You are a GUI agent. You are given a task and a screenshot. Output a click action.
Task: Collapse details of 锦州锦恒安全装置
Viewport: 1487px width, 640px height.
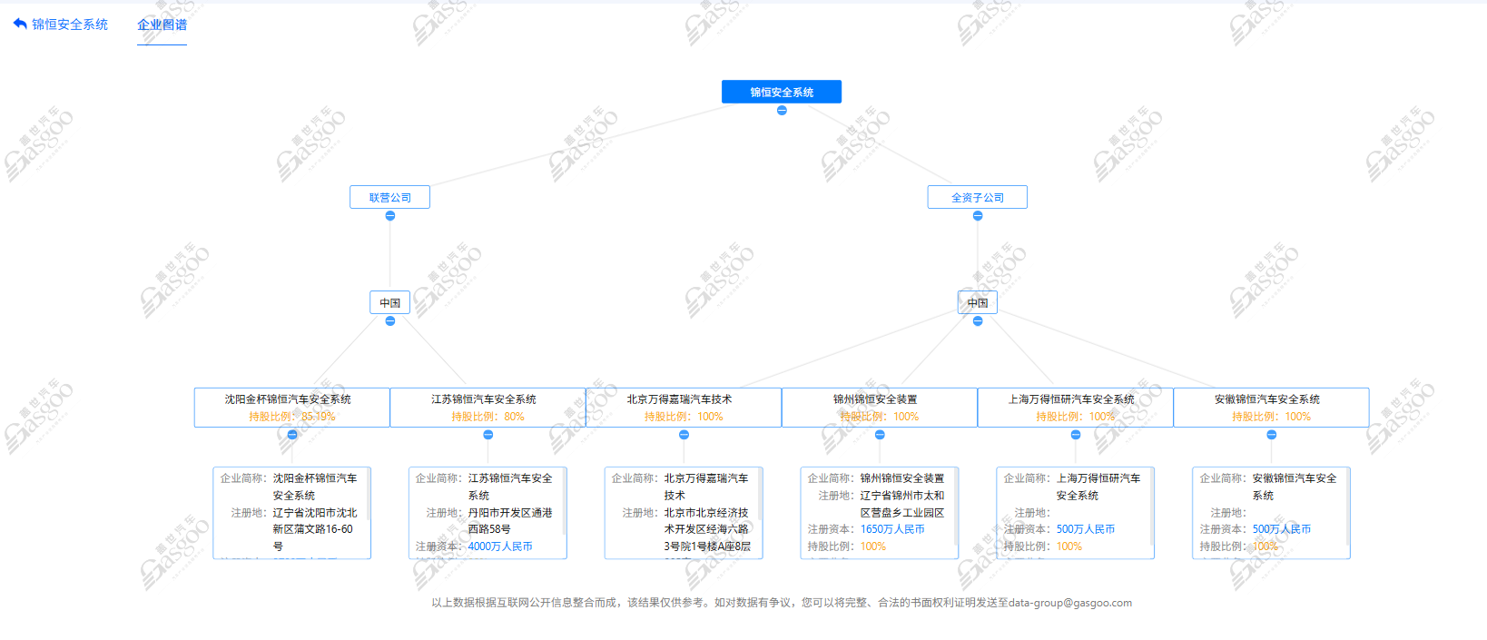pyautogui.click(x=880, y=435)
